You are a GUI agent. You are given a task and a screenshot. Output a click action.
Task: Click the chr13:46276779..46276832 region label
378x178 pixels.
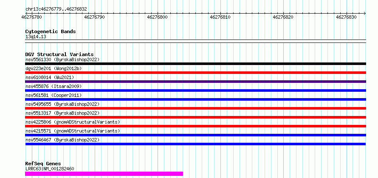coord(56,9)
